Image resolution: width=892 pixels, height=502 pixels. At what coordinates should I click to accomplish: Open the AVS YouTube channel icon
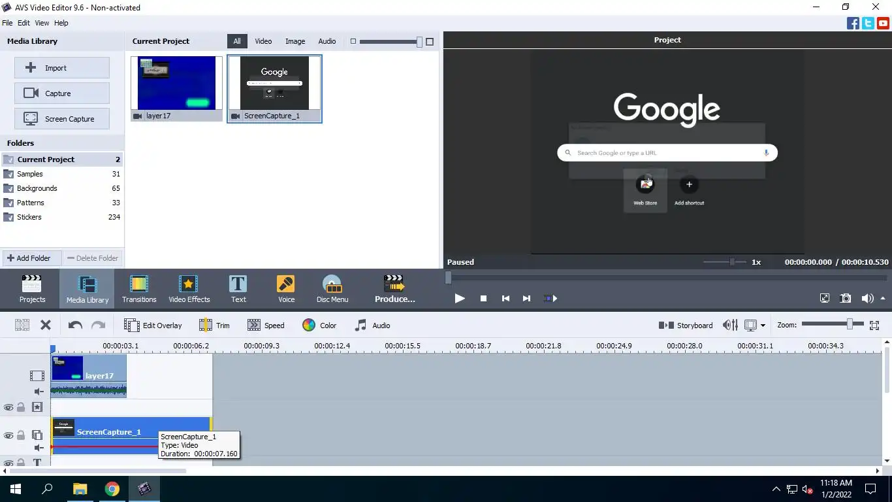coord(883,24)
